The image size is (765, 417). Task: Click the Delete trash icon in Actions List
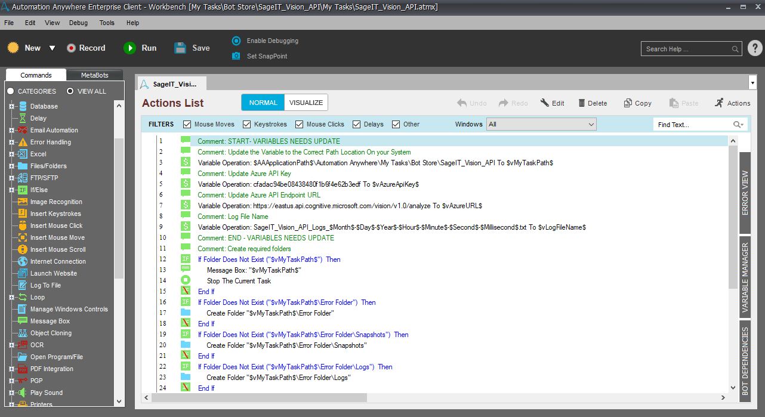pyautogui.click(x=581, y=103)
